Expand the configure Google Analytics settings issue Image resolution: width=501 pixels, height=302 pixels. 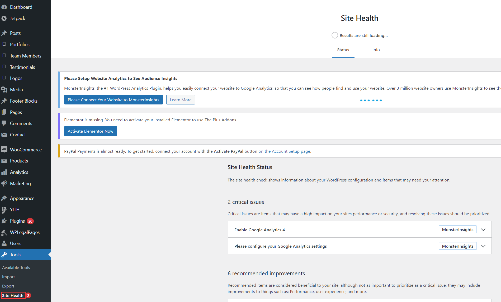(x=483, y=246)
